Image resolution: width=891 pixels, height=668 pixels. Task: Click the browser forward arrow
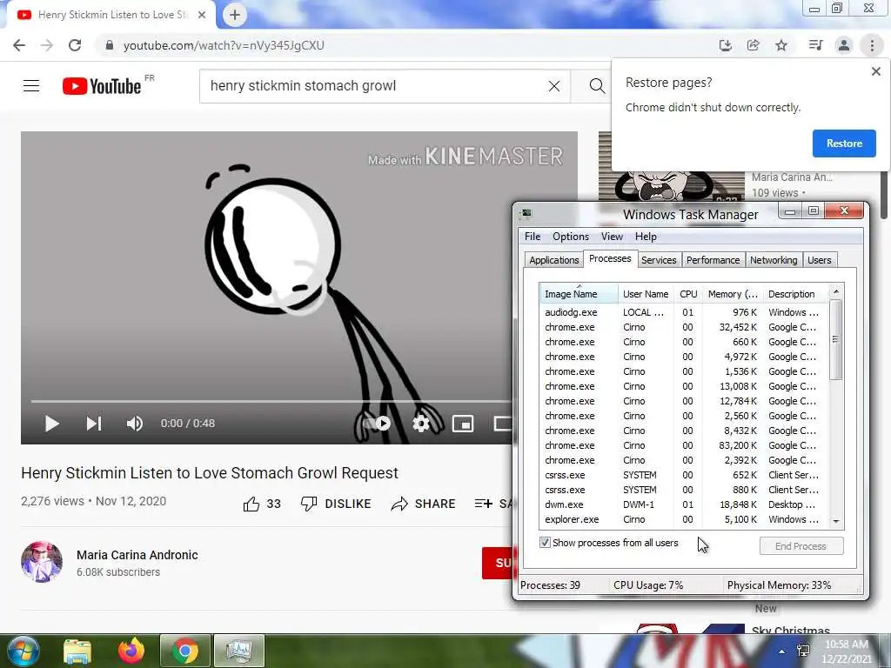(x=47, y=45)
